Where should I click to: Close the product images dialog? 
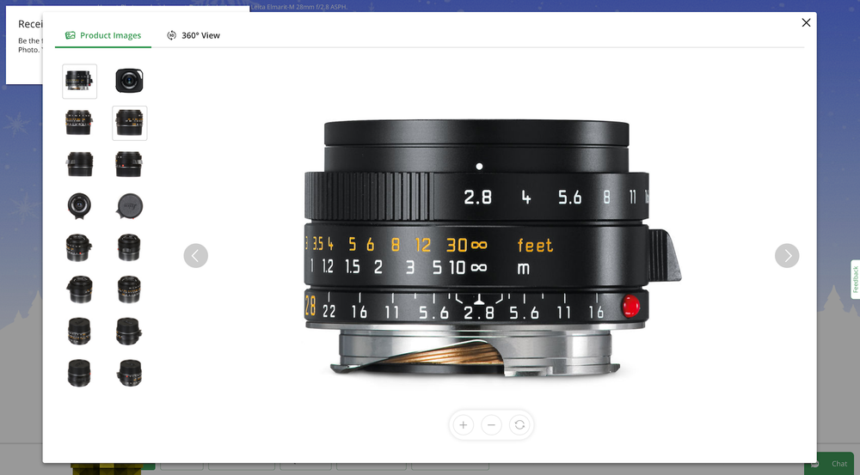click(x=806, y=22)
